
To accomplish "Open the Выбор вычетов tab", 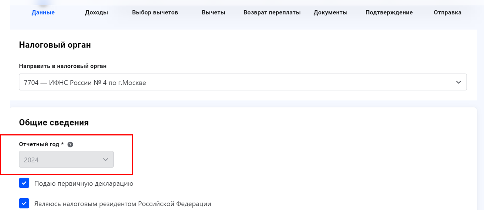I will click(x=155, y=13).
